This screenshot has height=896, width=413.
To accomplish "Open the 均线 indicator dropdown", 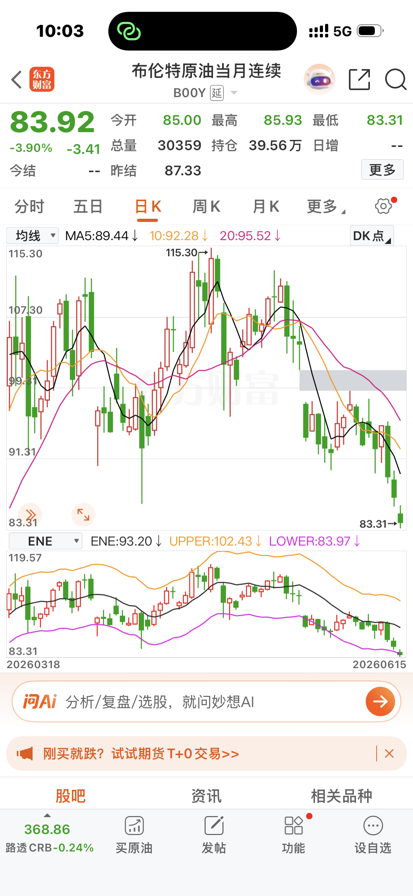I will click(33, 236).
